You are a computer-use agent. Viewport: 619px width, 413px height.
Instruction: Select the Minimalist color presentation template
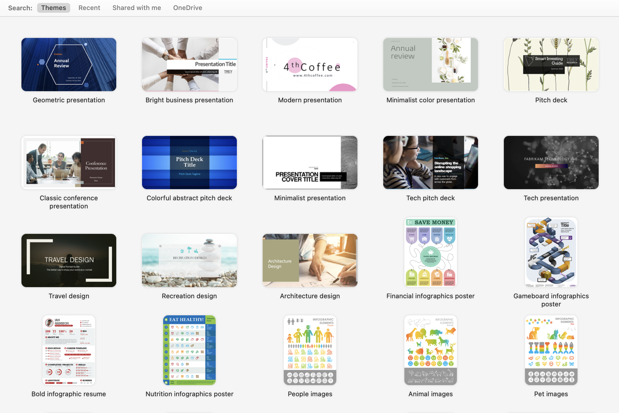pos(430,64)
